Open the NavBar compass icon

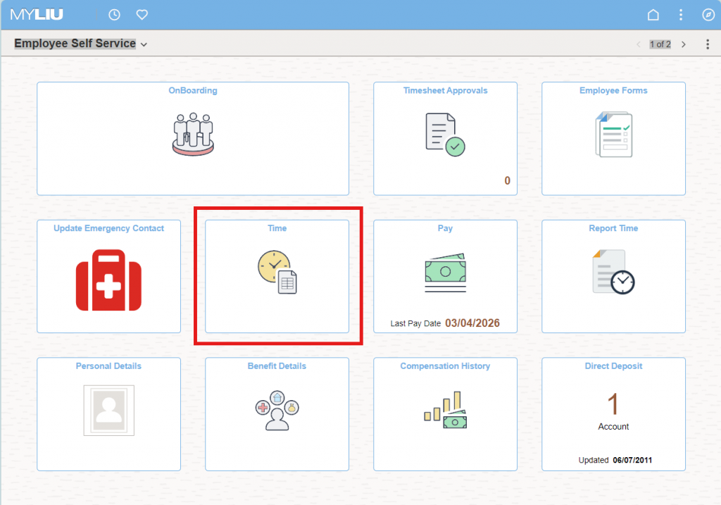708,15
